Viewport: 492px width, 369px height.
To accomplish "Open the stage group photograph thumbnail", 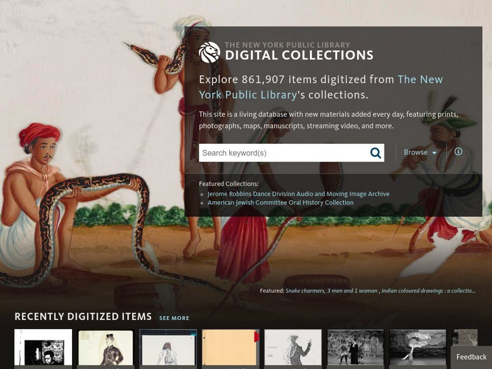I will [x=355, y=347].
